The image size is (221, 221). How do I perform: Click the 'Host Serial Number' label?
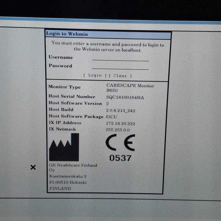click(72, 96)
